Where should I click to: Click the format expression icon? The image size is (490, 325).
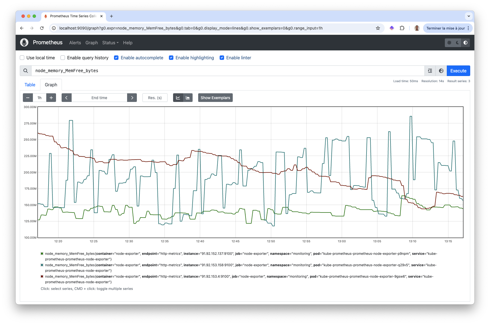pos(430,71)
